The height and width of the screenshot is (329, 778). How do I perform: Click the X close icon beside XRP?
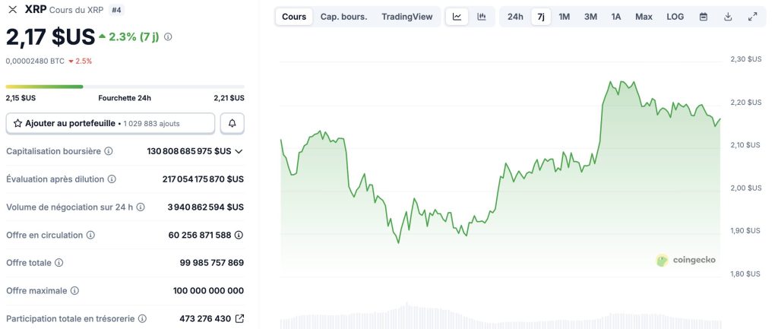pyautogui.click(x=12, y=10)
